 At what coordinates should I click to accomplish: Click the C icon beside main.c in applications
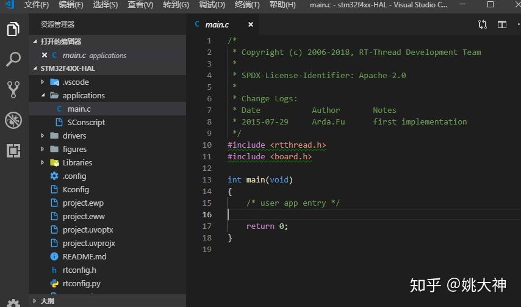pos(59,109)
